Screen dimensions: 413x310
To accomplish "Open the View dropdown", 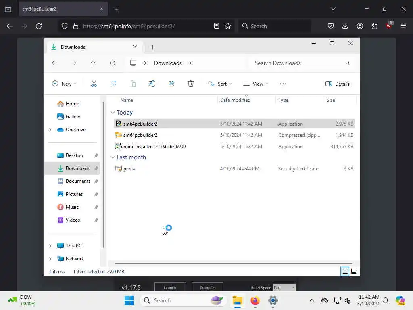I will click(255, 84).
